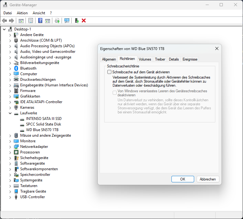Click the Firmware chip icon

pos(16,91)
